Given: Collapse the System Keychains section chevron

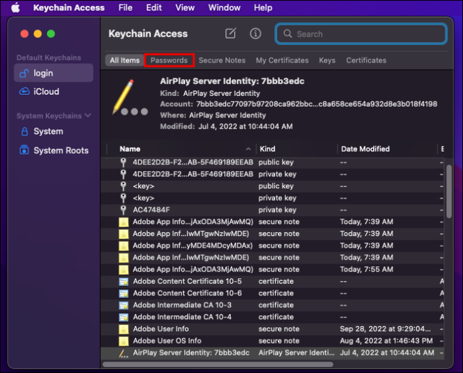Looking at the screenshot, I should [88, 115].
